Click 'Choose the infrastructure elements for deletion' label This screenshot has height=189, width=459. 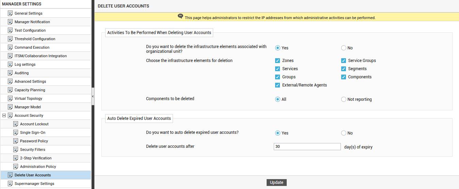[x=189, y=61]
